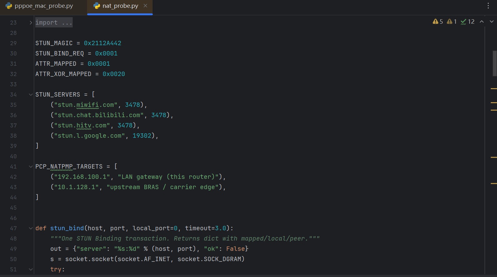Click the STUN_BIND_REQ variable name
The height and width of the screenshot is (277, 497).
(60, 53)
